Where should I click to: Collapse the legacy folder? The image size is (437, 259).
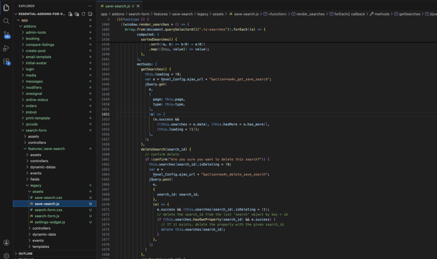(x=36, y=186)
